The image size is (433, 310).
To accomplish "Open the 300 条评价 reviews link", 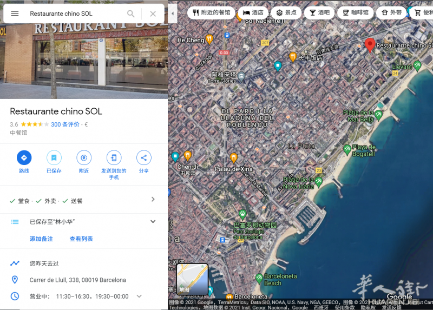I will click(x=65, y=124).
